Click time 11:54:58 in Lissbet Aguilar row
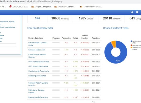The image size is (141, 103). 86,76
